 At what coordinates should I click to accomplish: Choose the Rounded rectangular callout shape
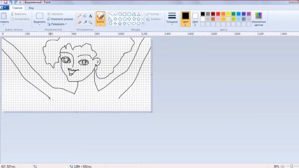[x=129, y=24]
